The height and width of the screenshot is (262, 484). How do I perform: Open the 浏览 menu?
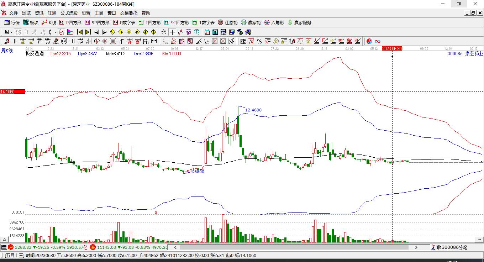26,13
